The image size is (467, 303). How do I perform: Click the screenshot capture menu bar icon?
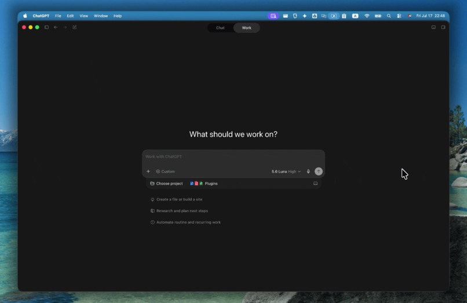point(334,16)
